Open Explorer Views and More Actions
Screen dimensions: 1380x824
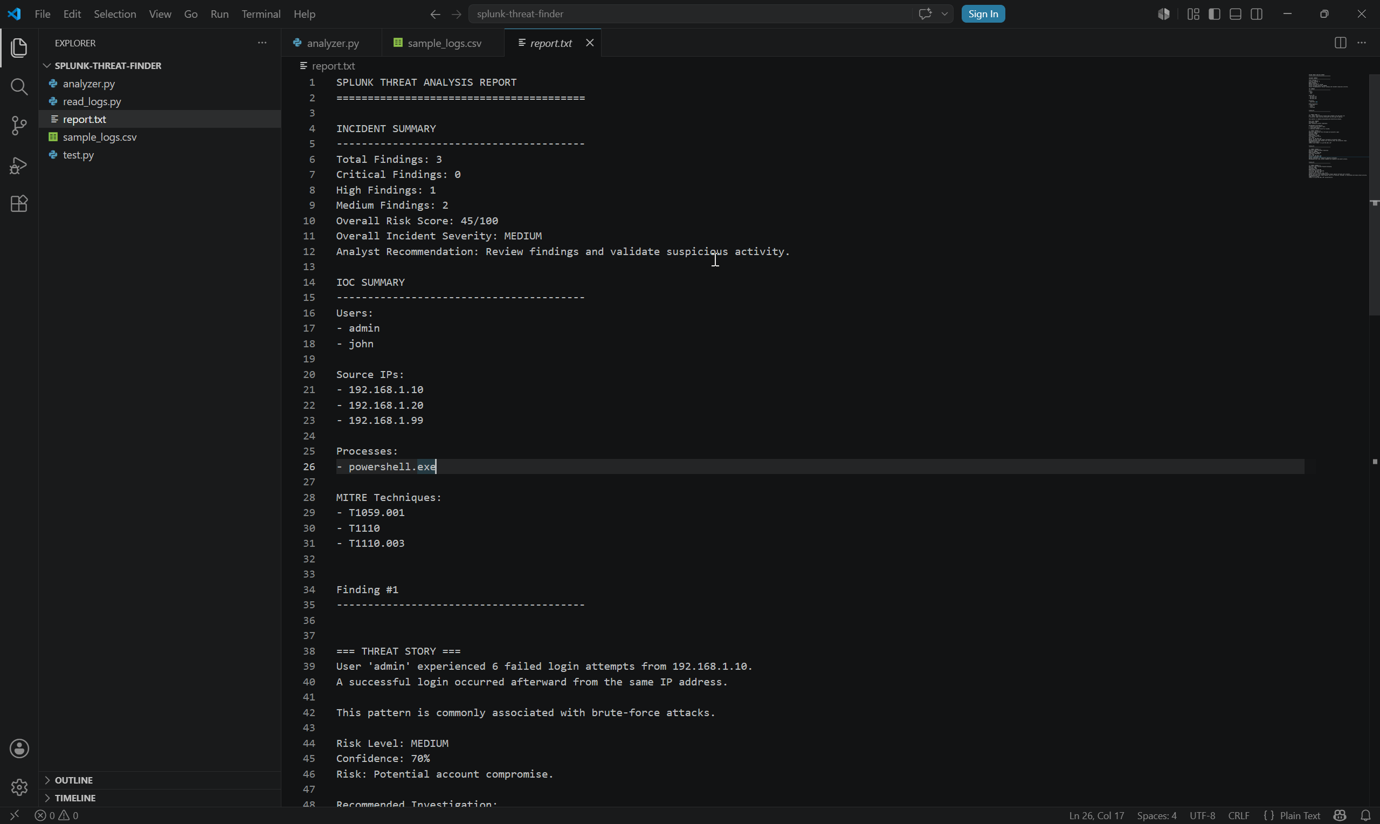click(262, 43)
